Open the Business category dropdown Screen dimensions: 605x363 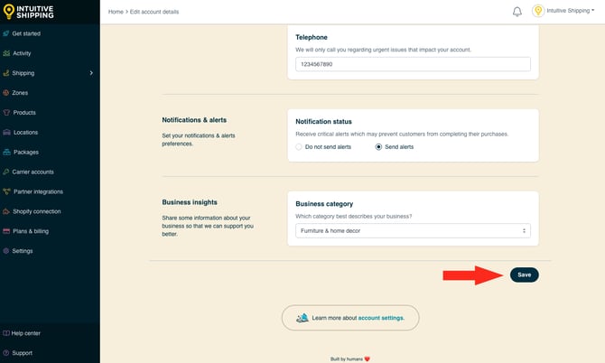[413, 231]
